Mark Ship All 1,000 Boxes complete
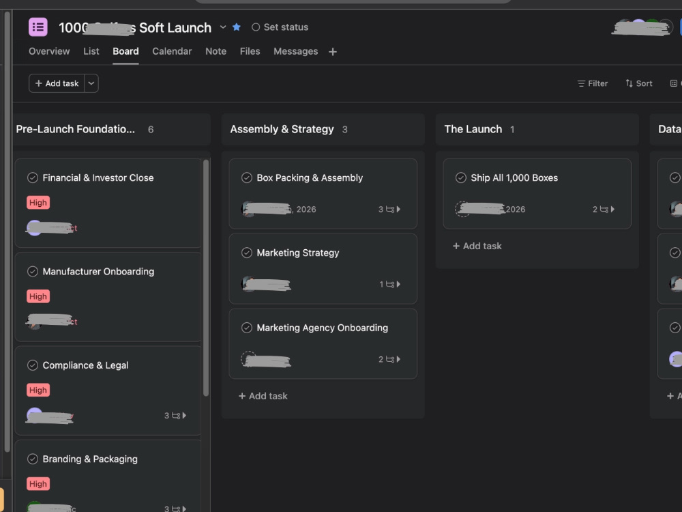 click(x=460, y=177)
